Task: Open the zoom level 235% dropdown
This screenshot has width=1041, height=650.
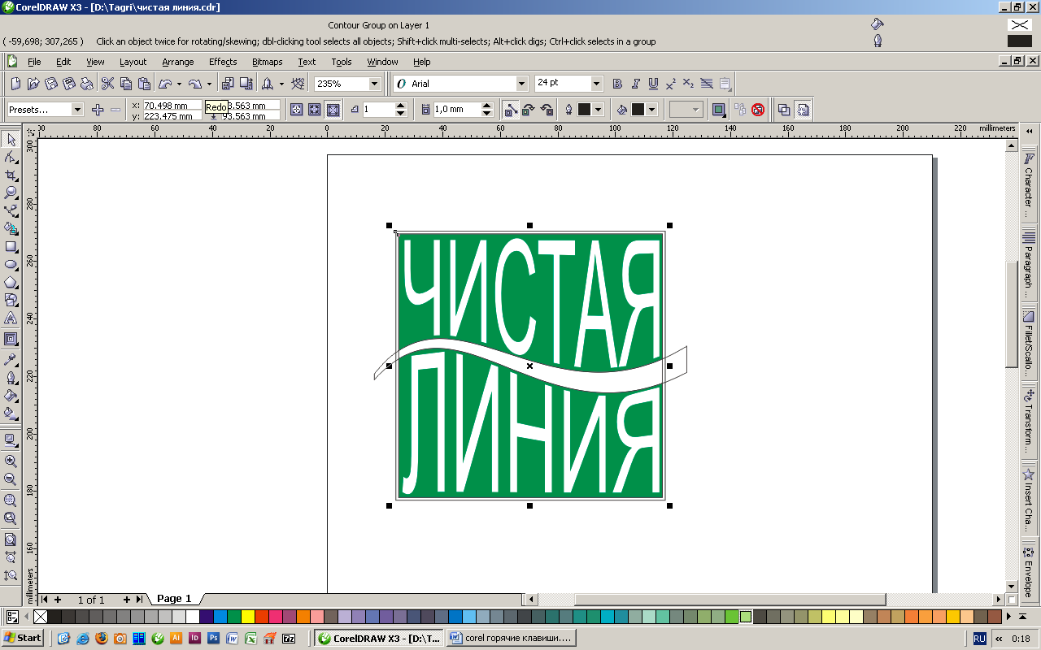Action: click(x=374, y=84)
